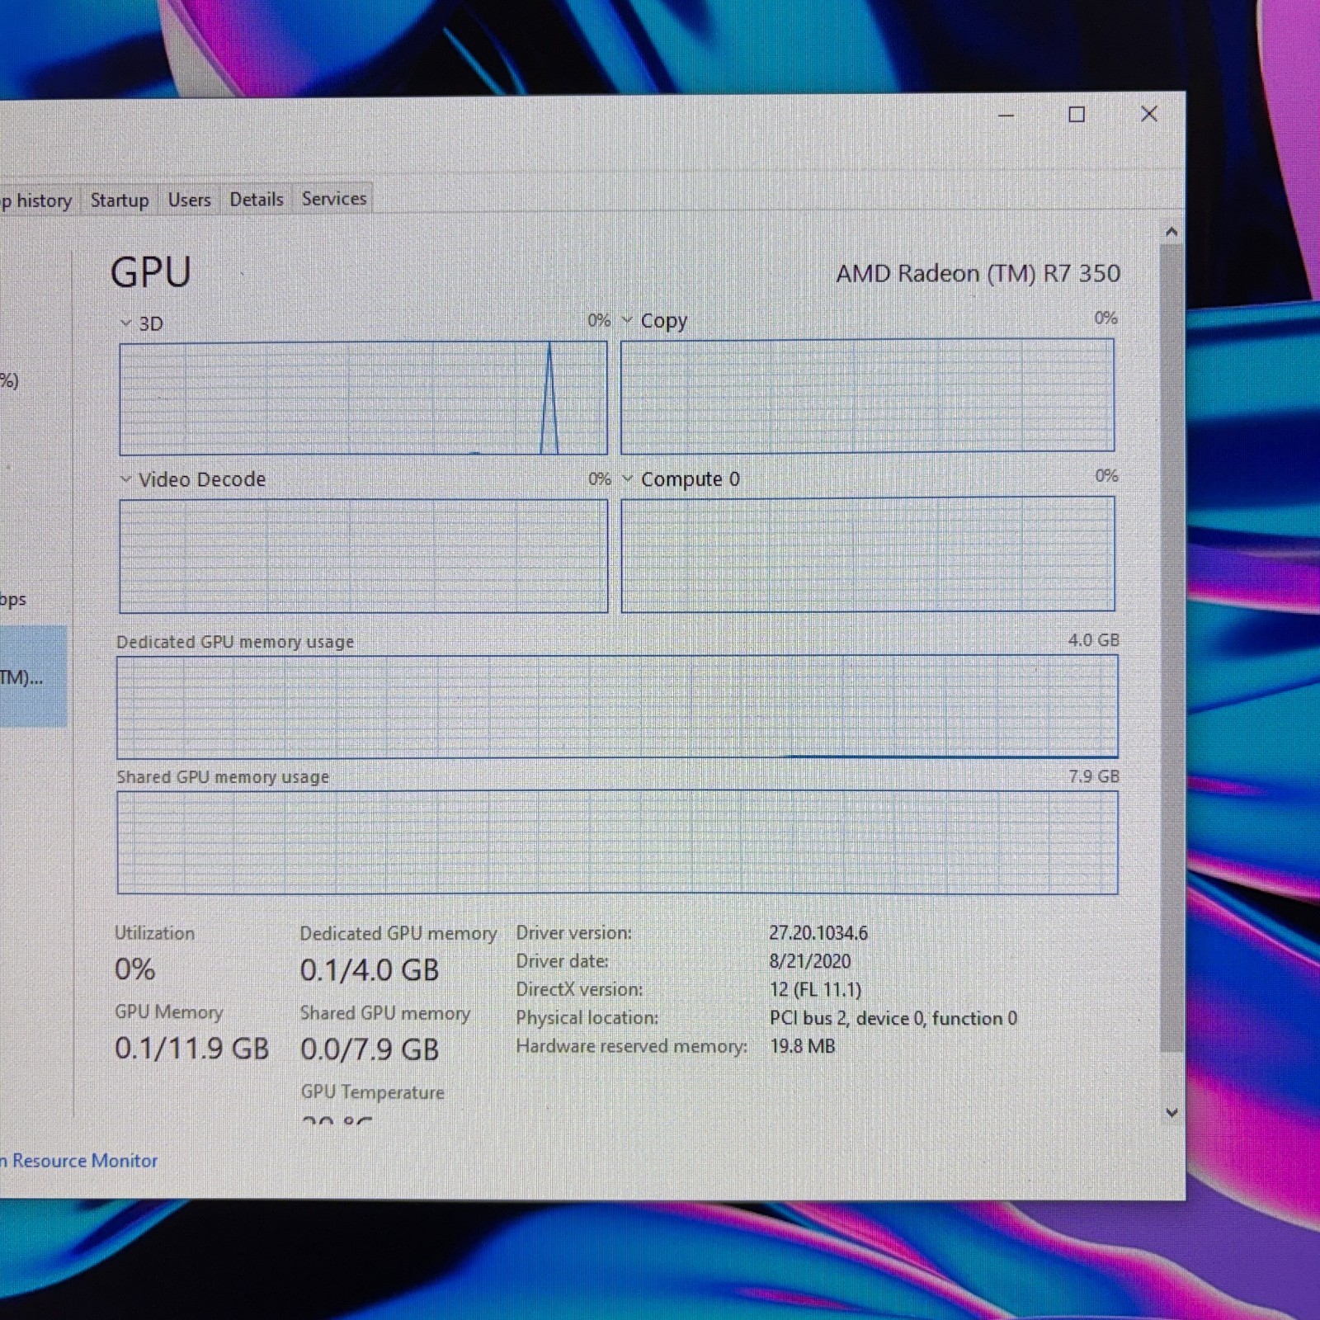Switch to the Users tab
The image size is (1320, 1320).
pyautogui.click(x=189, y=200)
